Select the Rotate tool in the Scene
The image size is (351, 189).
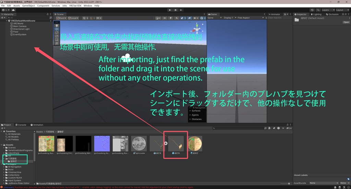57,33
